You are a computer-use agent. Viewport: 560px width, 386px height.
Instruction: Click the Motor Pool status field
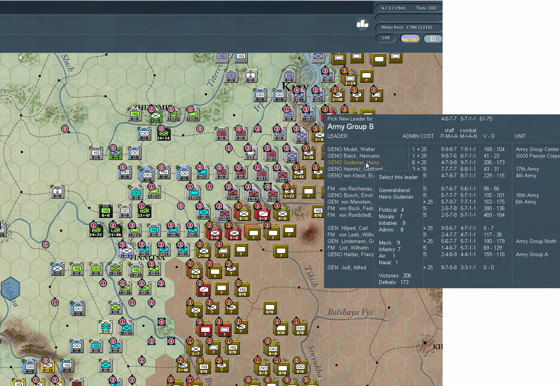tap(409, 27)
